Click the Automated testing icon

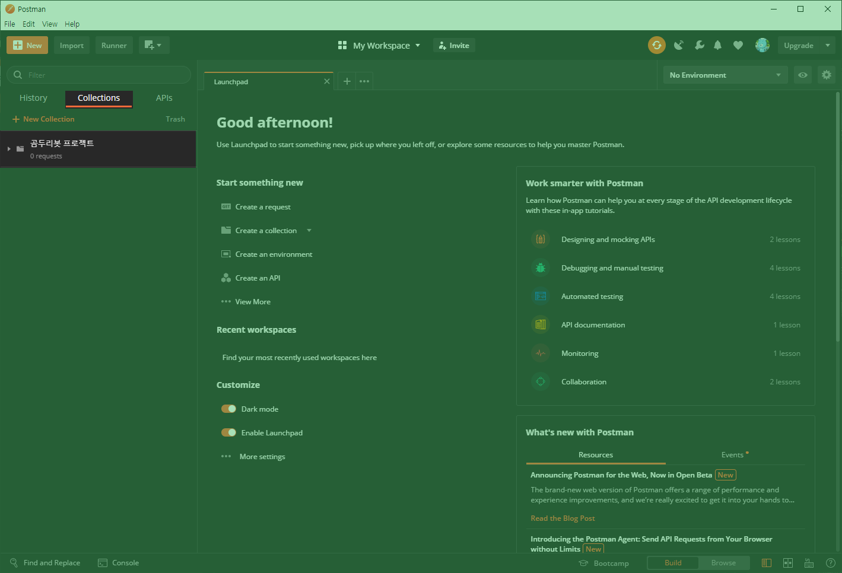coord(541,296)
